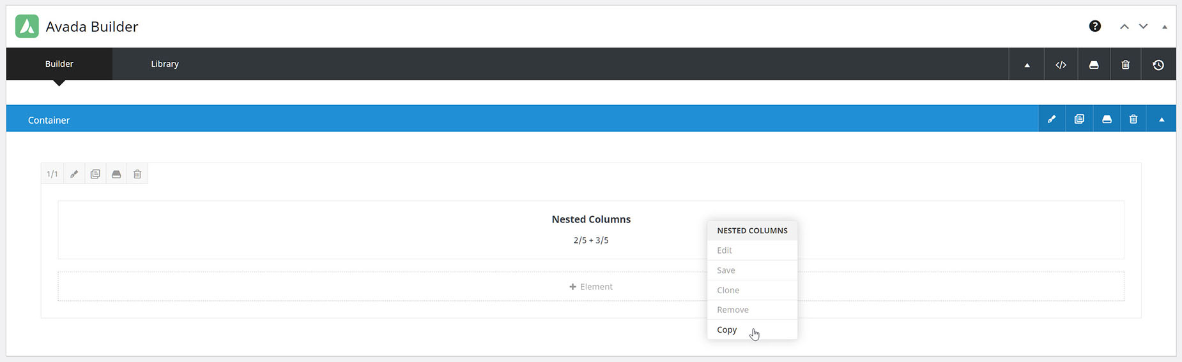Save the Container to the library

click(x=1107, y=119)
